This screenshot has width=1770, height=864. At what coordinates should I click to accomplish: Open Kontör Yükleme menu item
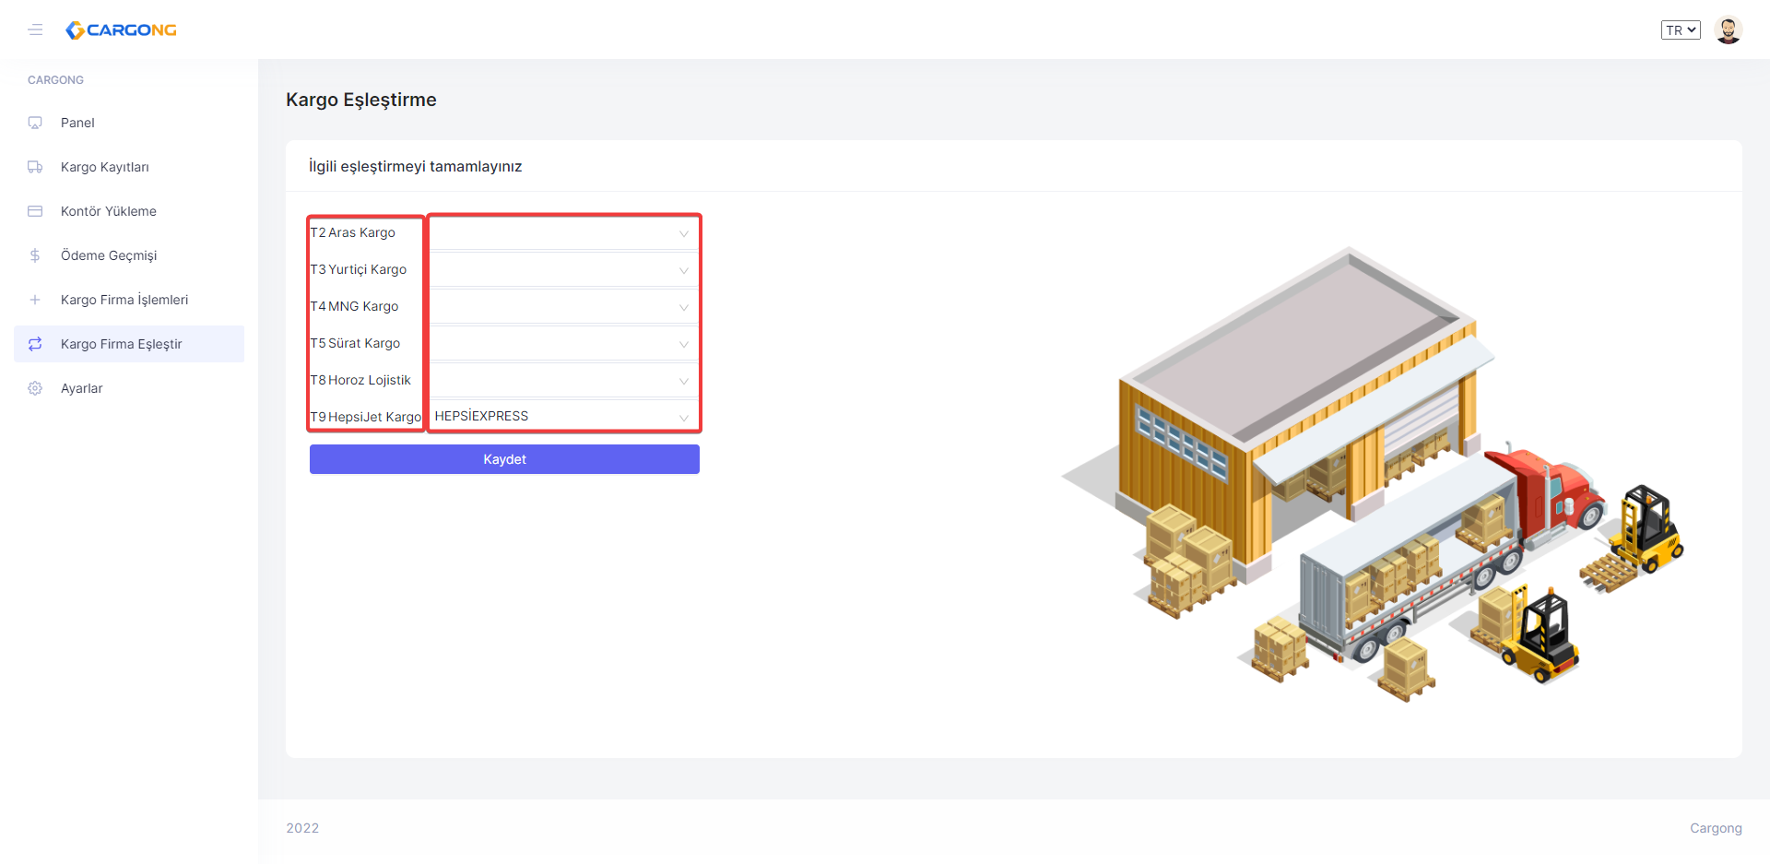click(x=129, y=211)
